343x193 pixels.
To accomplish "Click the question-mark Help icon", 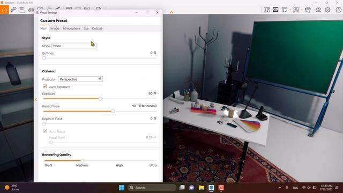I will pos(338,10).
